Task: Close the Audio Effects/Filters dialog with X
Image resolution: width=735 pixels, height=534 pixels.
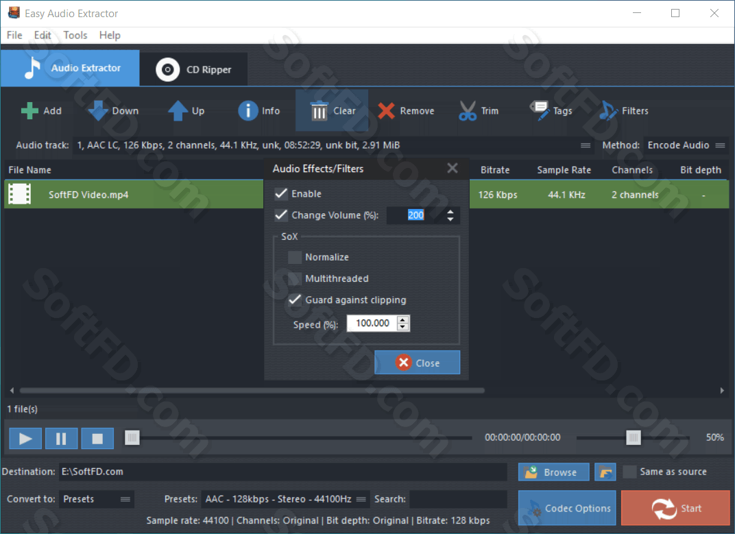Action: pos(453,168)
